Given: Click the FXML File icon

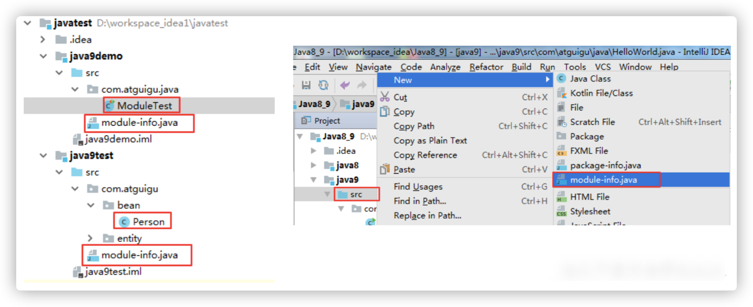Looking at the screenshot, I should 561,151.
